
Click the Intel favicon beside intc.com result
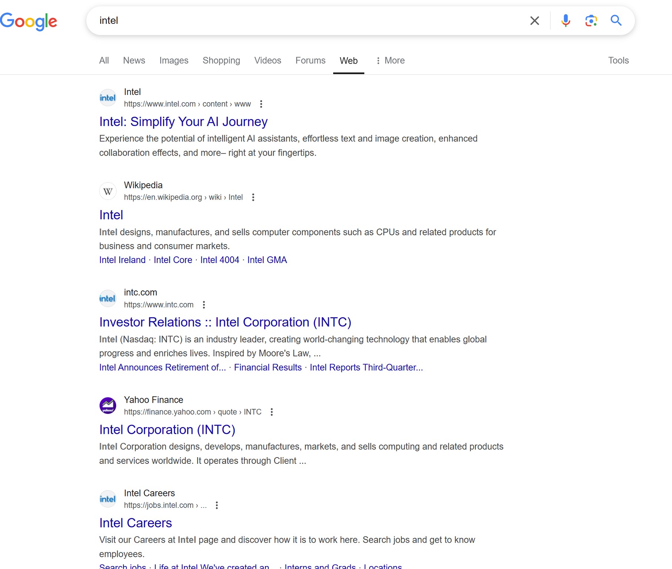(x=108, y=299)
